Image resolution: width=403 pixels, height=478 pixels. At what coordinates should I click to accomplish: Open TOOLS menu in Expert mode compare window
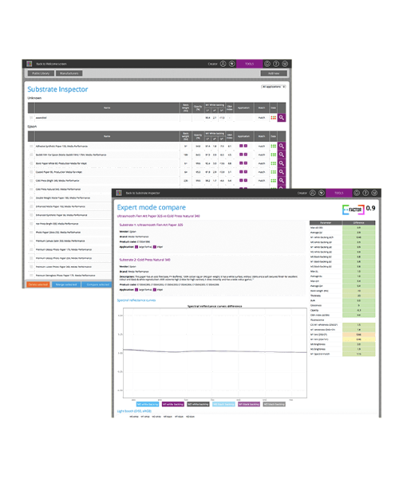click(339, 193)
